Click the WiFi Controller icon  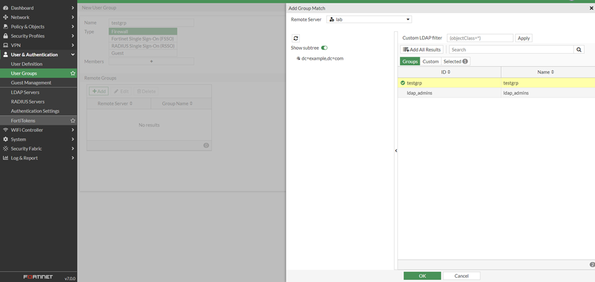coord(5,130)
